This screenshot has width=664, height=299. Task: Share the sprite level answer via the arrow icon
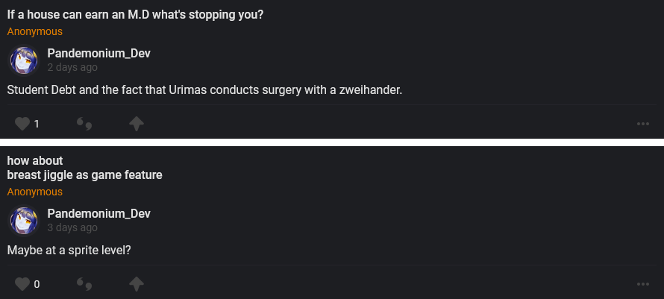137,284
